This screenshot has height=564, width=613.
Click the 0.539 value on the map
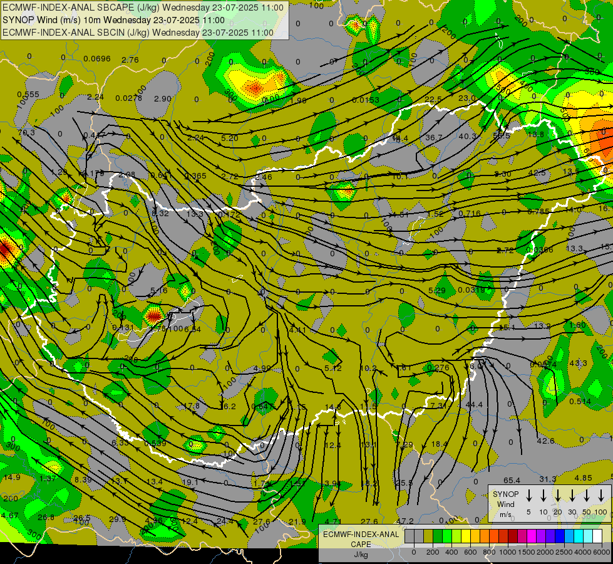[x=155, y=444]
